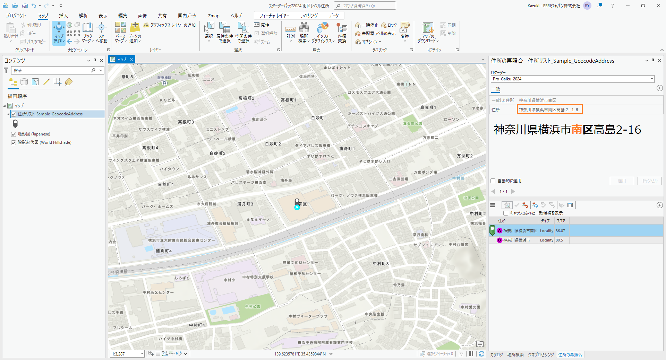666x360 pixels.
Task: Click the Select (選択) tool
Action: click(209, 33)
